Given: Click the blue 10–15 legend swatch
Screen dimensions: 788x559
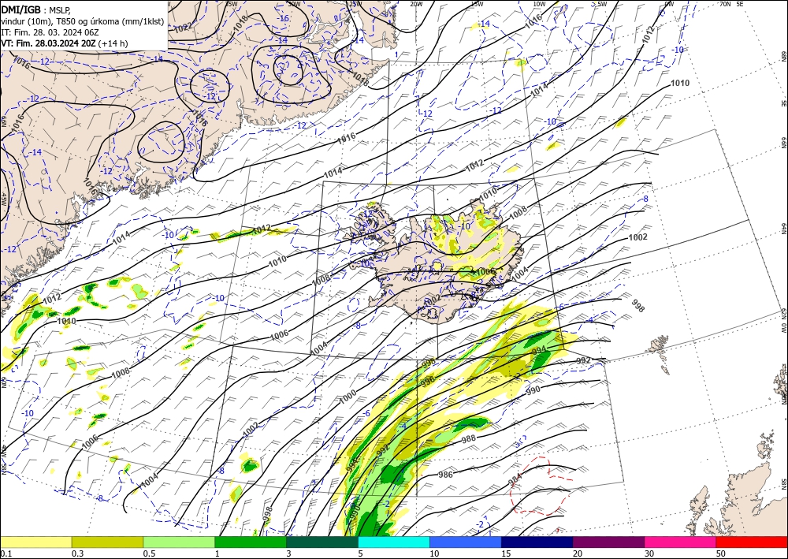Looking at the screenshot, I should pyautogui.click(x=466, y=542).
